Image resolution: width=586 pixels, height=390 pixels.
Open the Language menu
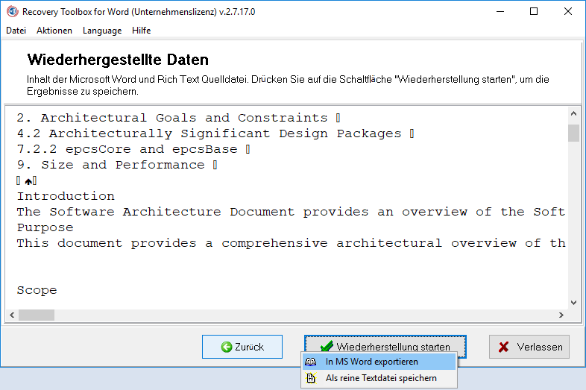(102, 31)
